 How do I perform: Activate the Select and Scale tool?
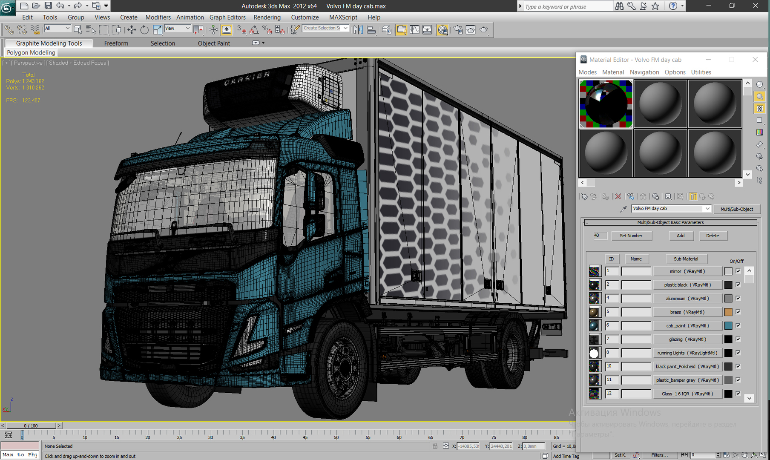(157, 29)
